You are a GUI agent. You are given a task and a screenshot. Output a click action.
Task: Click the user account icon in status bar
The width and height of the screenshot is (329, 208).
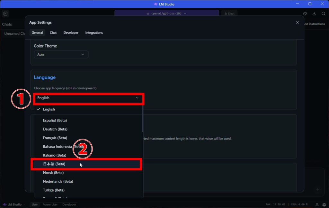(x=317, y=204)
